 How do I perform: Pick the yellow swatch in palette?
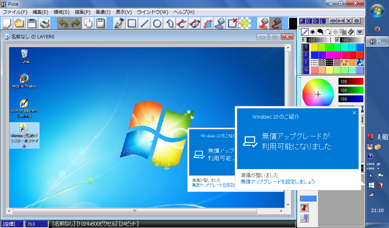pos(314,47)
